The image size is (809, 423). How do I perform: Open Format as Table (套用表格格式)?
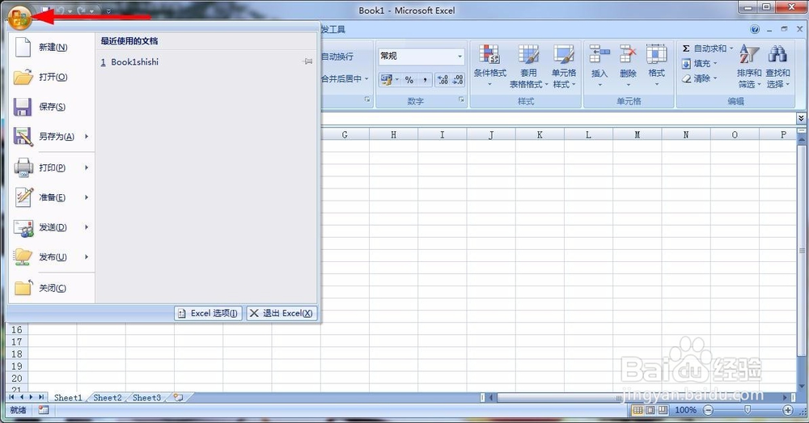click(528, 66)
